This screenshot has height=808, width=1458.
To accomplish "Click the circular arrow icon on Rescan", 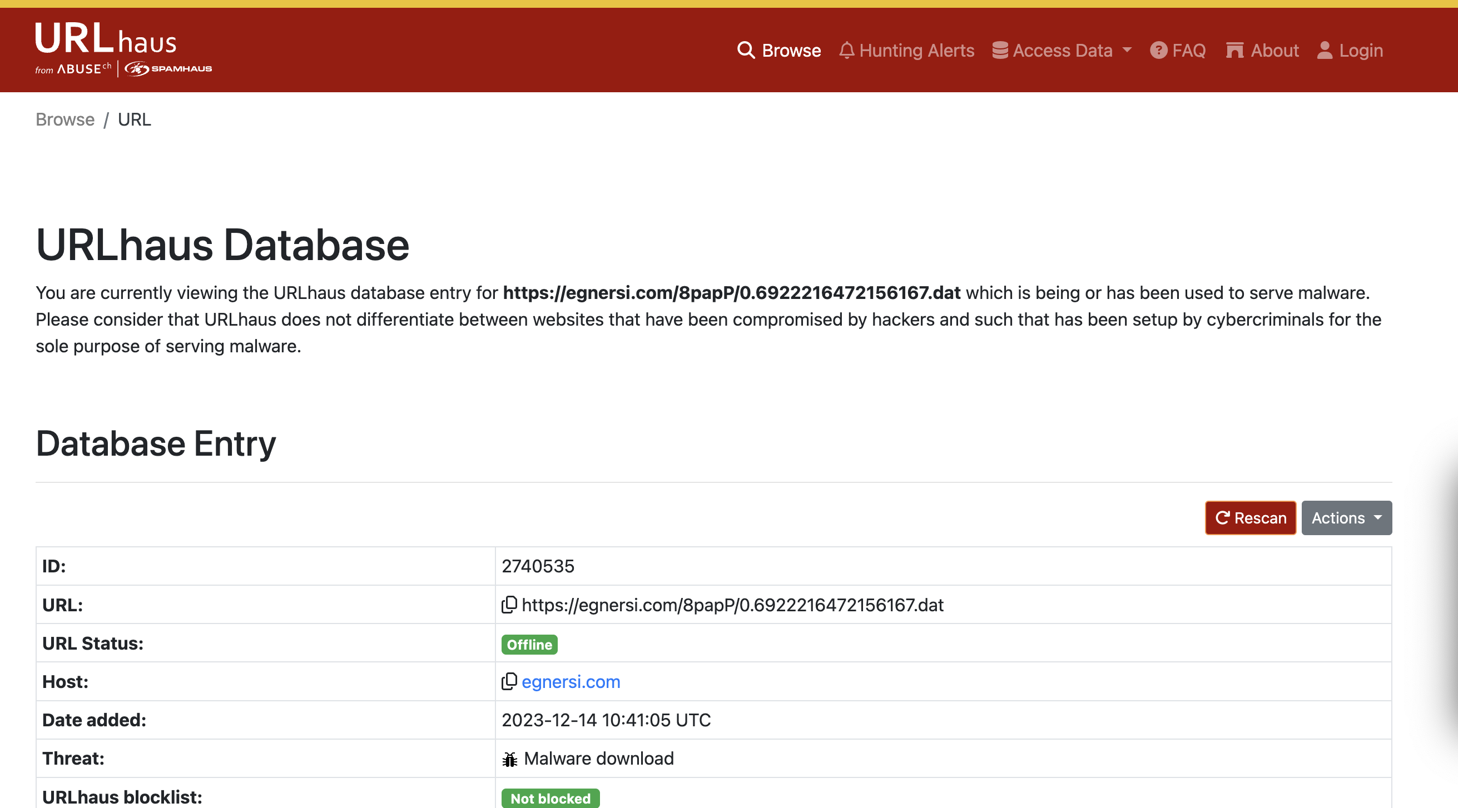I will click(x=1222, y=518).
